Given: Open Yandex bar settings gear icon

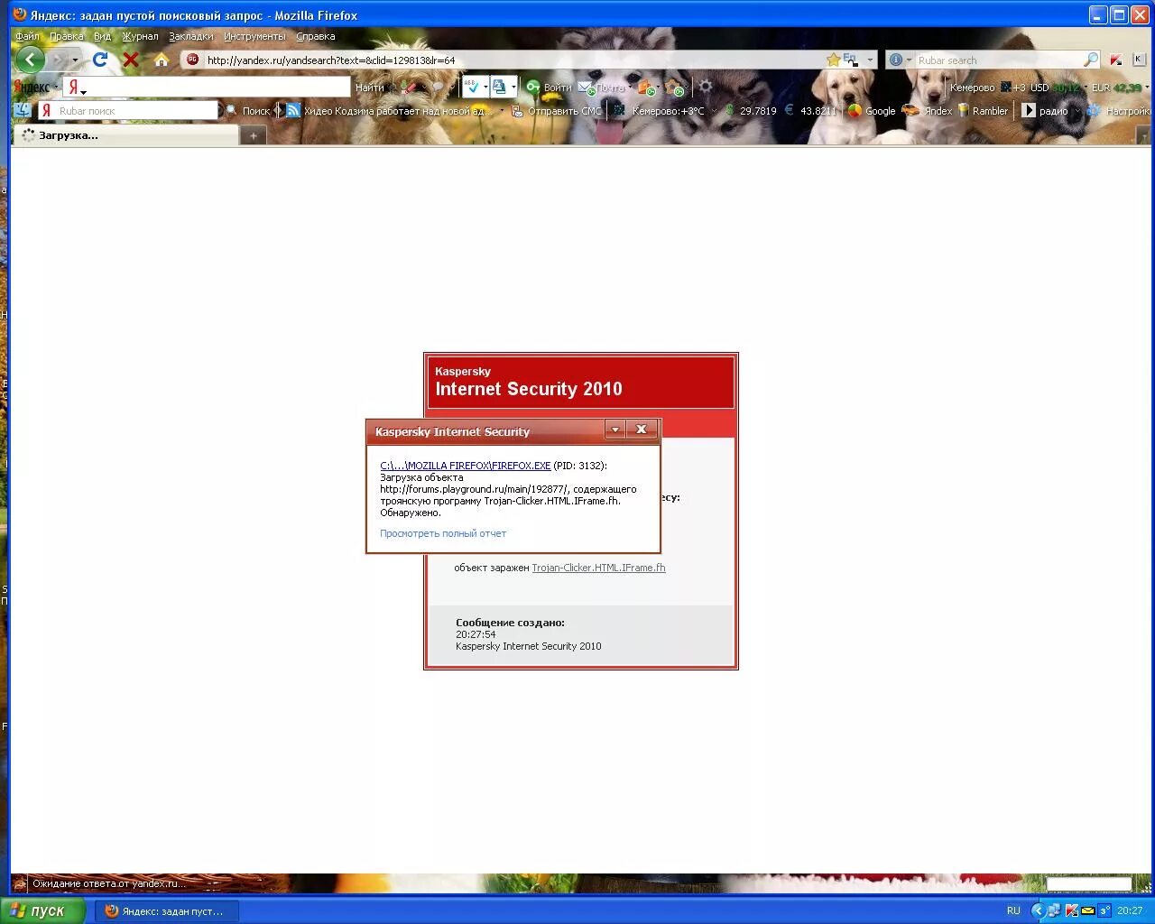Looking at the screenshot, I should click(x=705, y=87).
